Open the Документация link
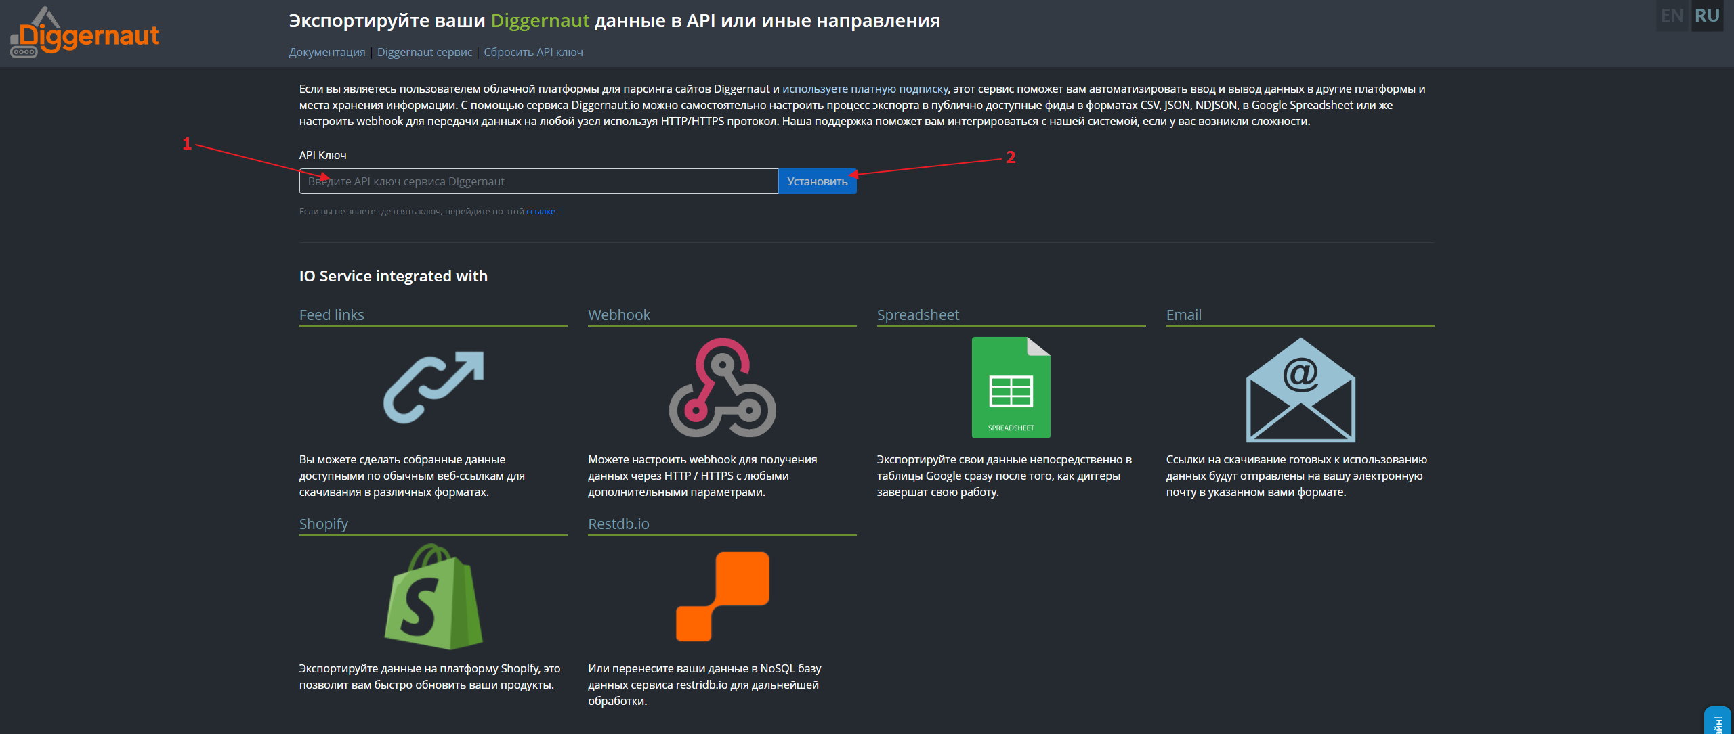This screenshot has height=734, width=1734. click(327, 52)
